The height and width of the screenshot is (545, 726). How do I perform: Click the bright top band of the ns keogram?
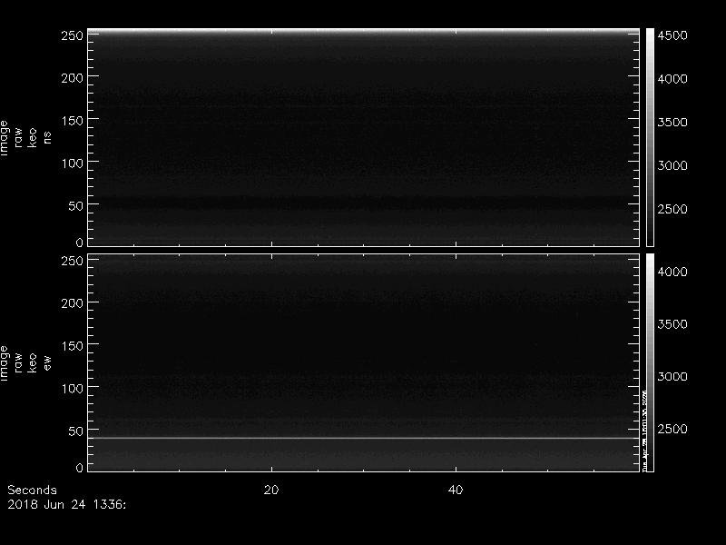point(364,32)
